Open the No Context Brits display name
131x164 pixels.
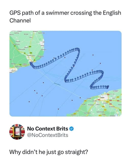[x=48, y=129]
